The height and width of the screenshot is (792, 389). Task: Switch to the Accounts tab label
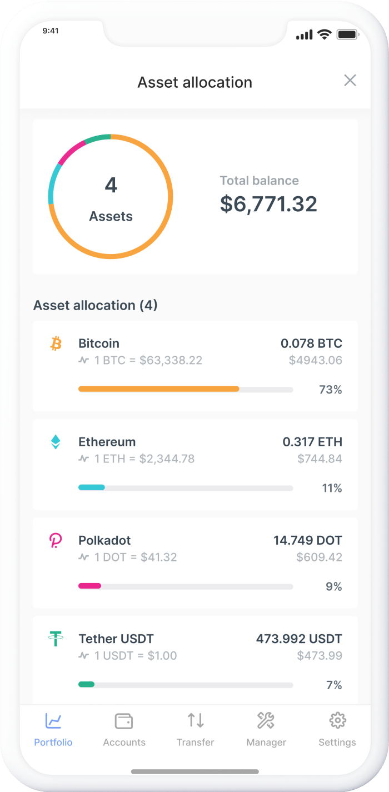point(124,743)
